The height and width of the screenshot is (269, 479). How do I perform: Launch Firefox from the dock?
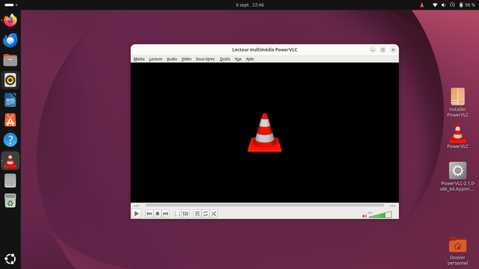10,20
